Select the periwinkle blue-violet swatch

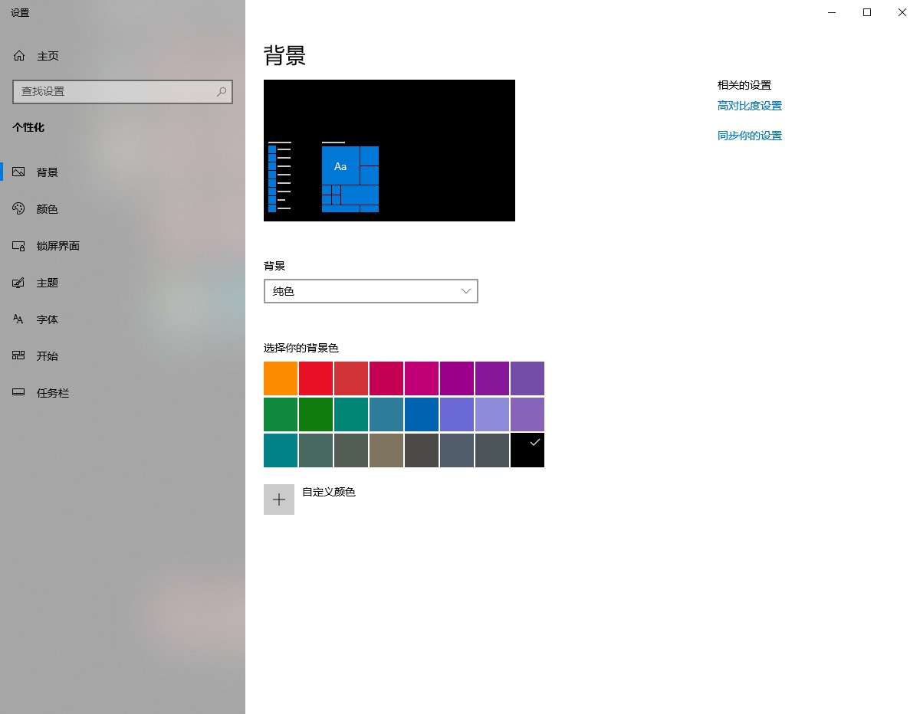pos(457,414)
